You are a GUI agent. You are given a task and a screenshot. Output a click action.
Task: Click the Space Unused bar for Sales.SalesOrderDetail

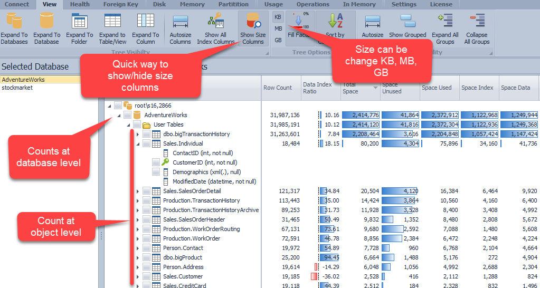click(x=400, y=191)
